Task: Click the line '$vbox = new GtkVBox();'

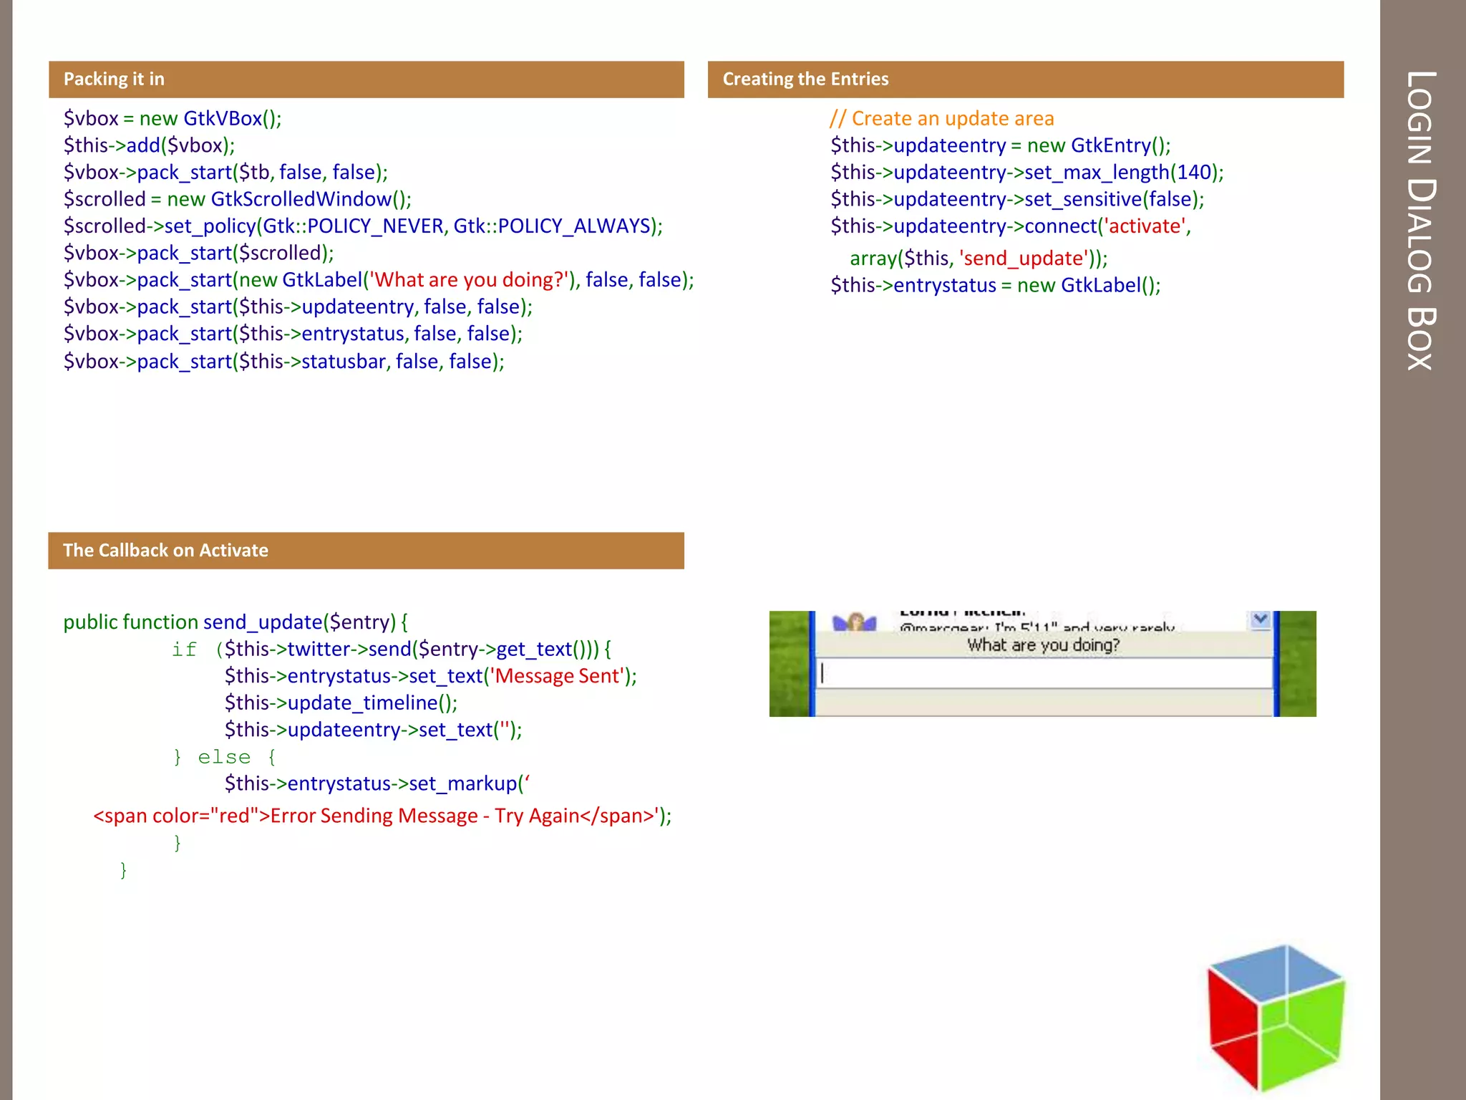Action: coord(173,118)
